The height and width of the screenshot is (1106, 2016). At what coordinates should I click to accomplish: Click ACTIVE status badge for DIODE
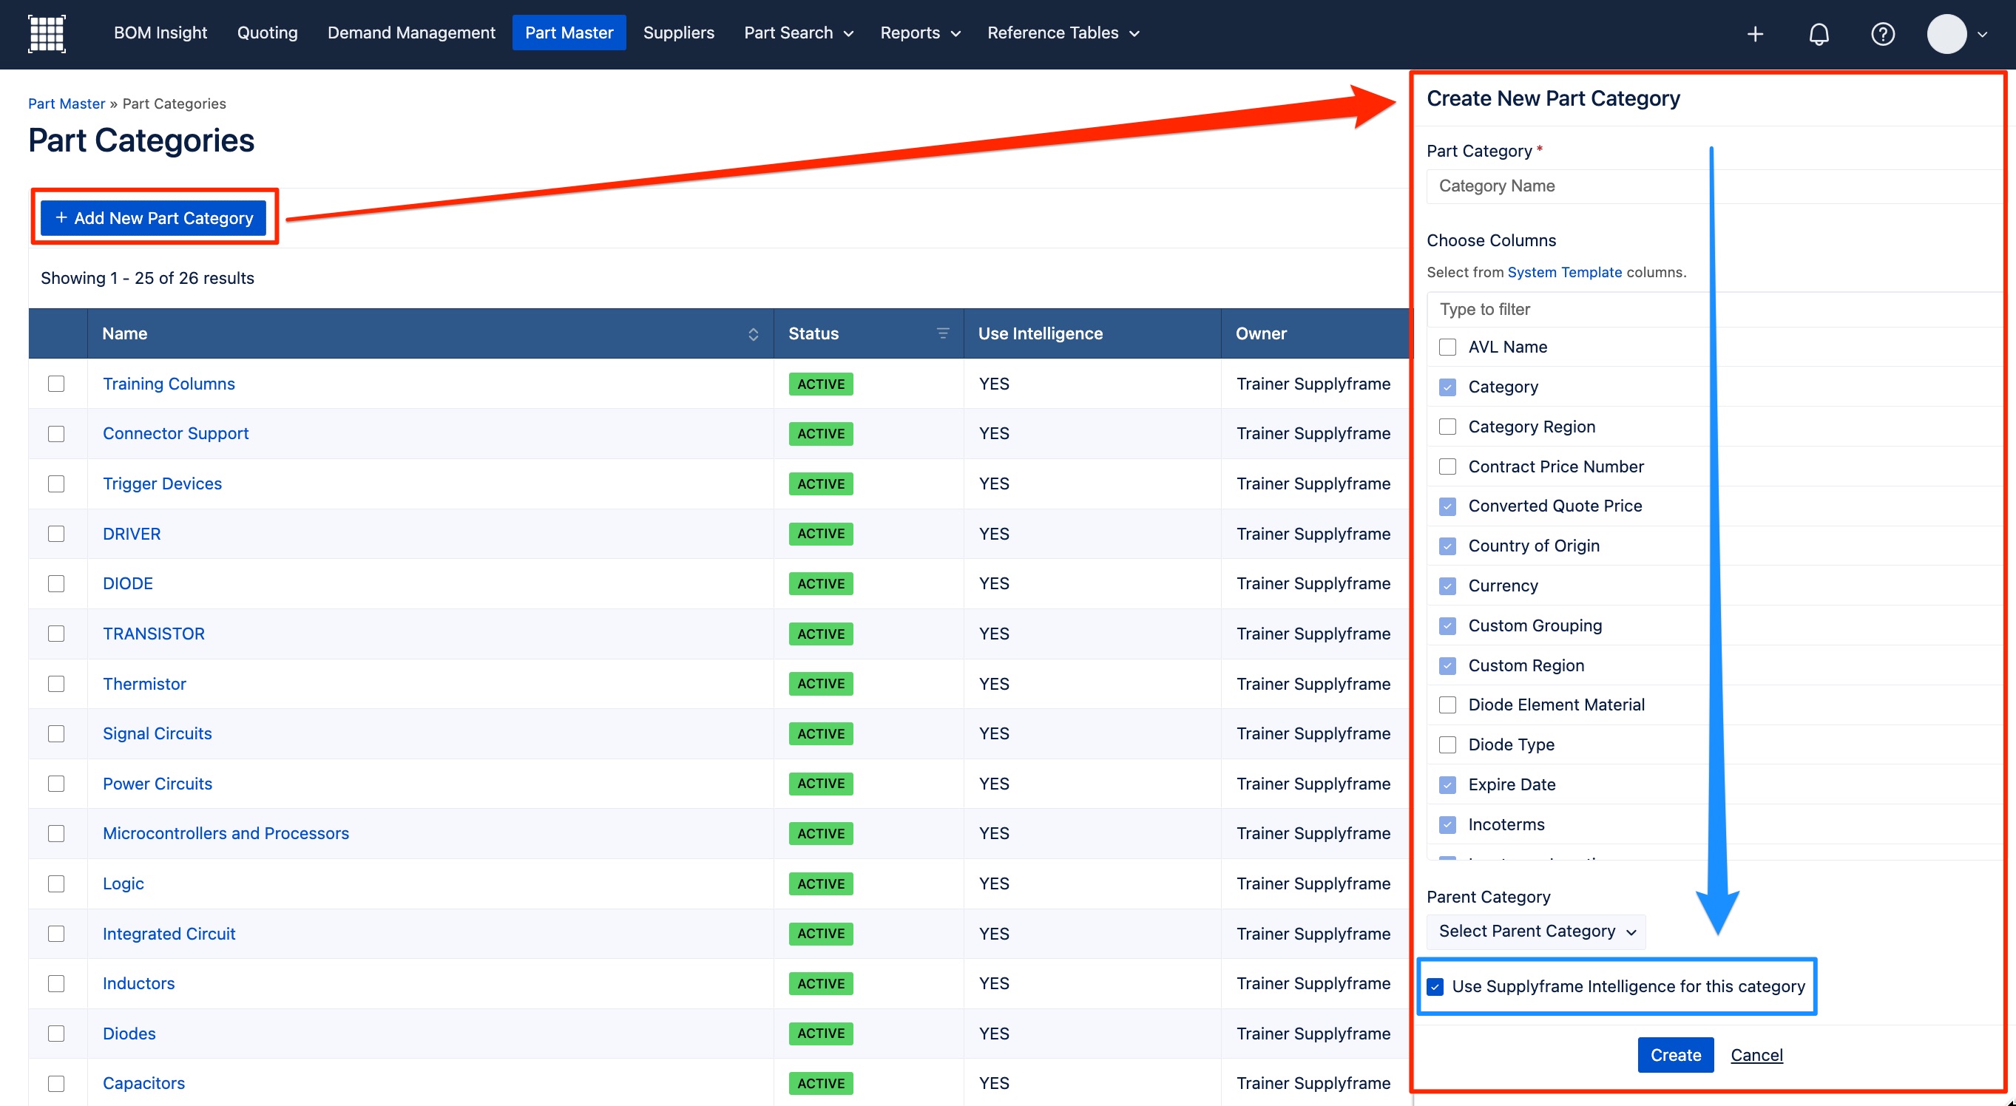[x=820, y=583]
